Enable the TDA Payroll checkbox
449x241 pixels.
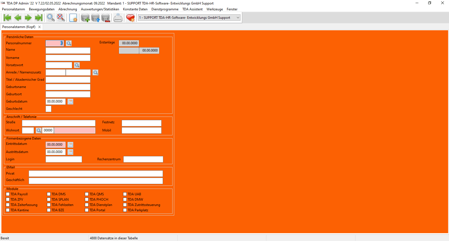[8, 194]
